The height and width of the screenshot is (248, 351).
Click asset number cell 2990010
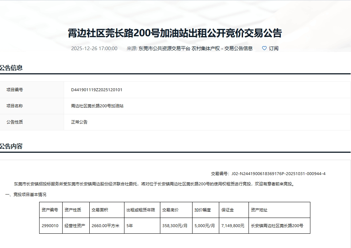(50, 226)
